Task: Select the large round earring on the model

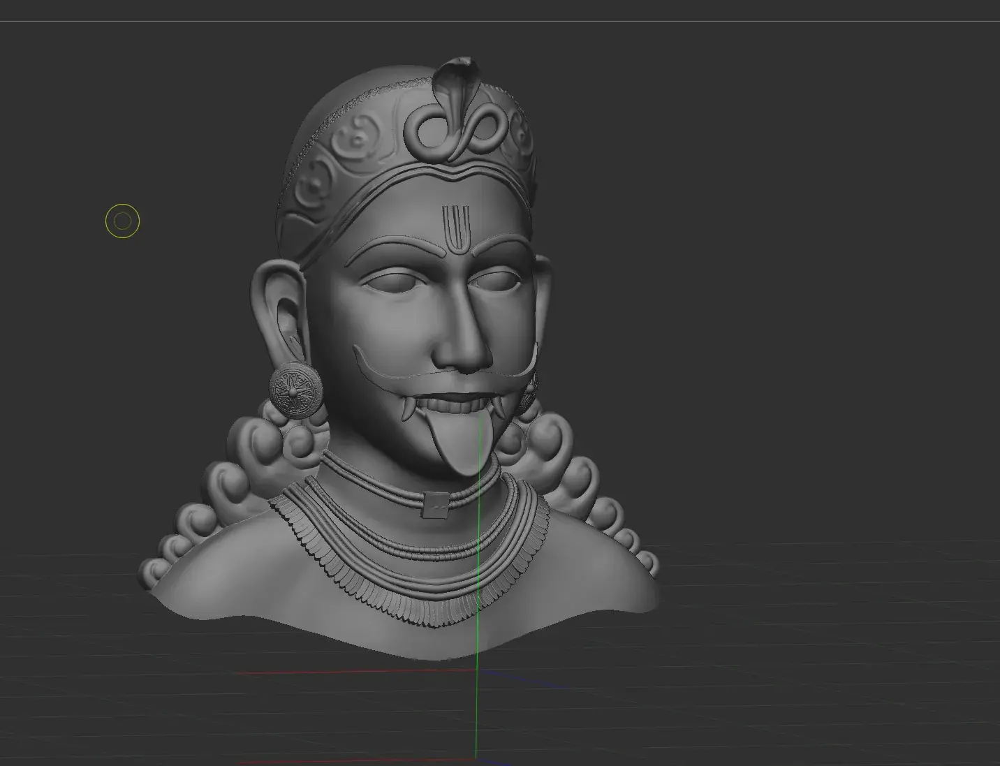Action: tap(296, 392)
